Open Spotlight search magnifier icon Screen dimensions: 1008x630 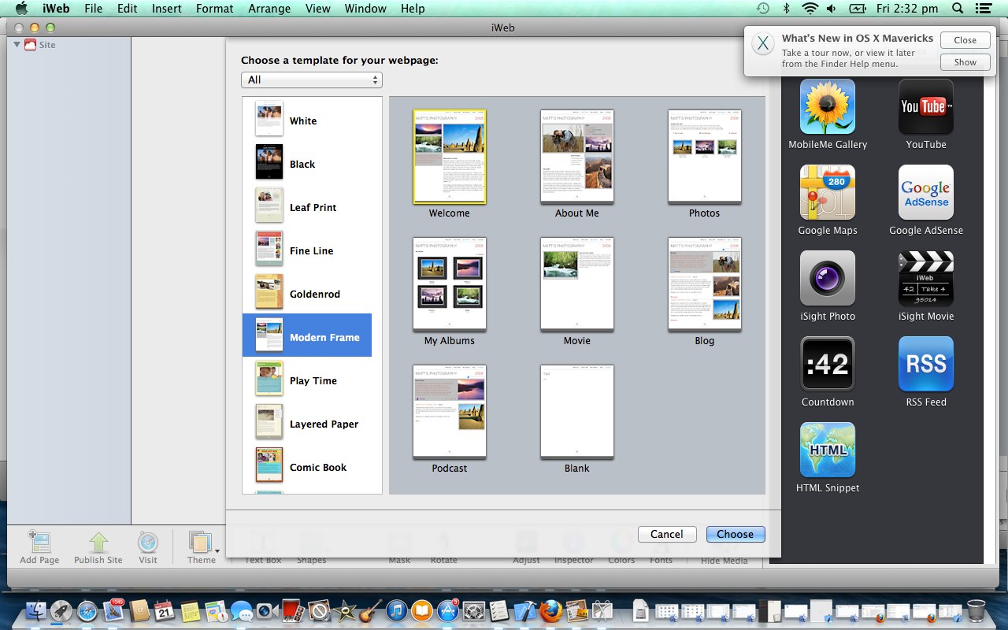pyautogui.click(x=958, y=9)
